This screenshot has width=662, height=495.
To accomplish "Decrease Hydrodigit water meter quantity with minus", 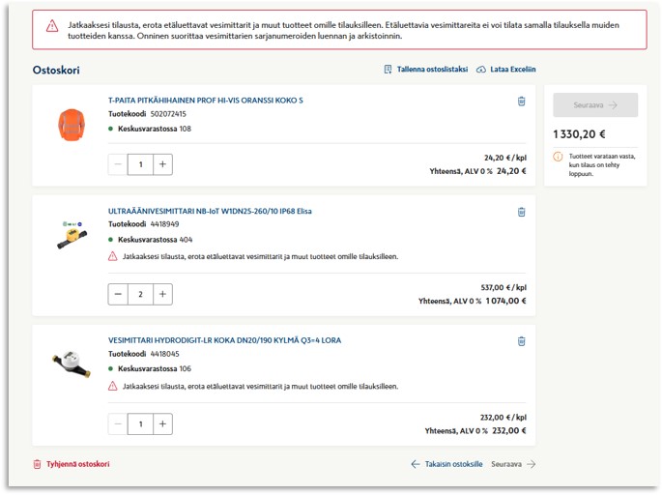I will (x=118, y=423).
